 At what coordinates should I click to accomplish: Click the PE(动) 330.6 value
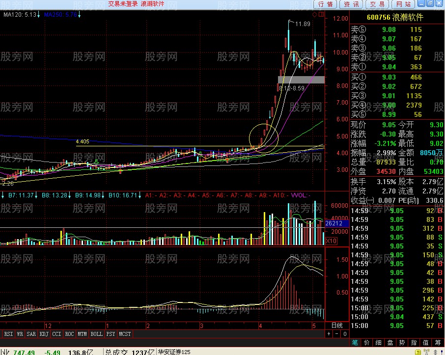coord(435,201)
